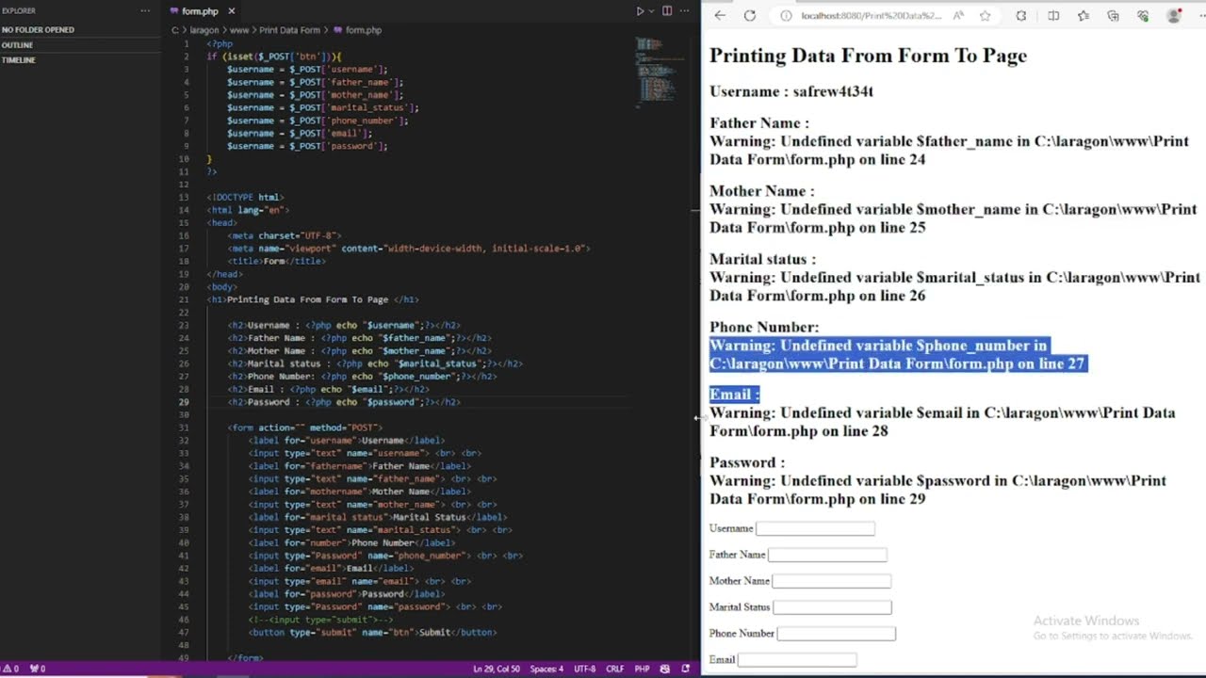Click 'Printing Data From Form To Page' page heading
The width and height of the screenshot is (1206, 678).
point(868,56)
